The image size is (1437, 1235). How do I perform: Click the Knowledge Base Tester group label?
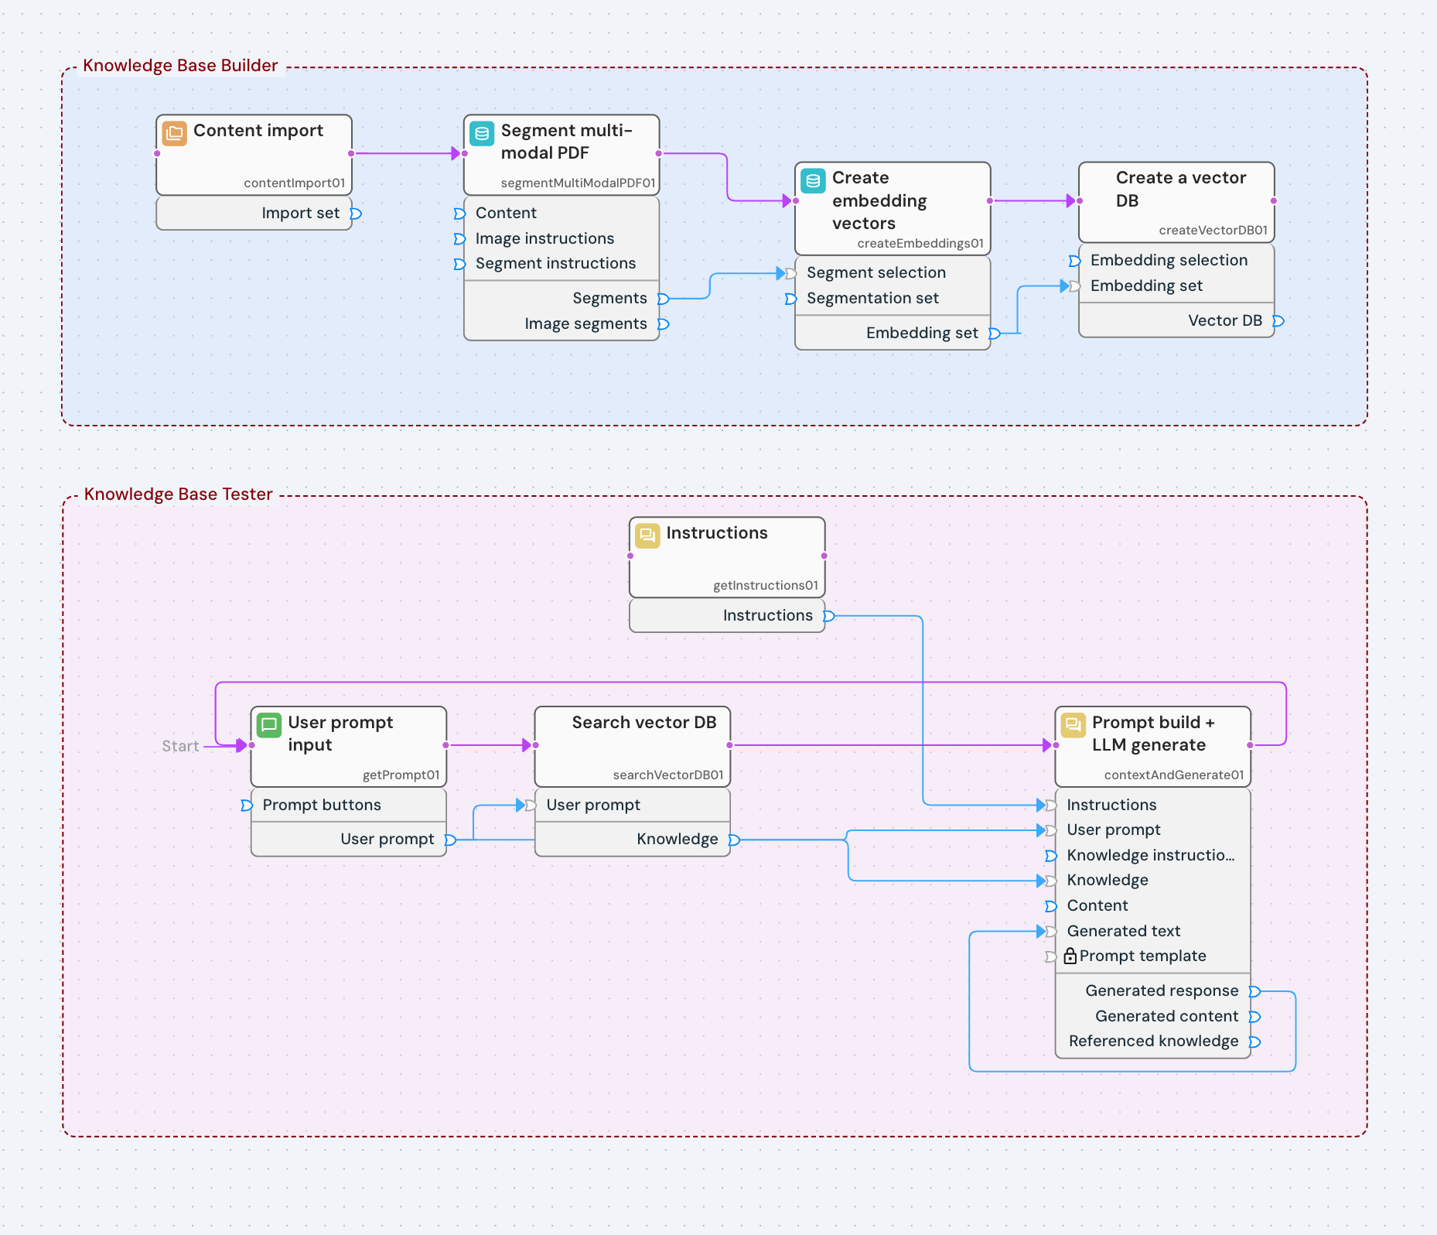(x=178, y=494)
